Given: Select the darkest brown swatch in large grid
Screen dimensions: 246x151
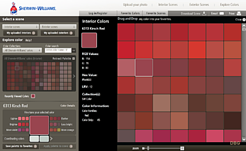Looking at the screenshot, I should (233, 121).
